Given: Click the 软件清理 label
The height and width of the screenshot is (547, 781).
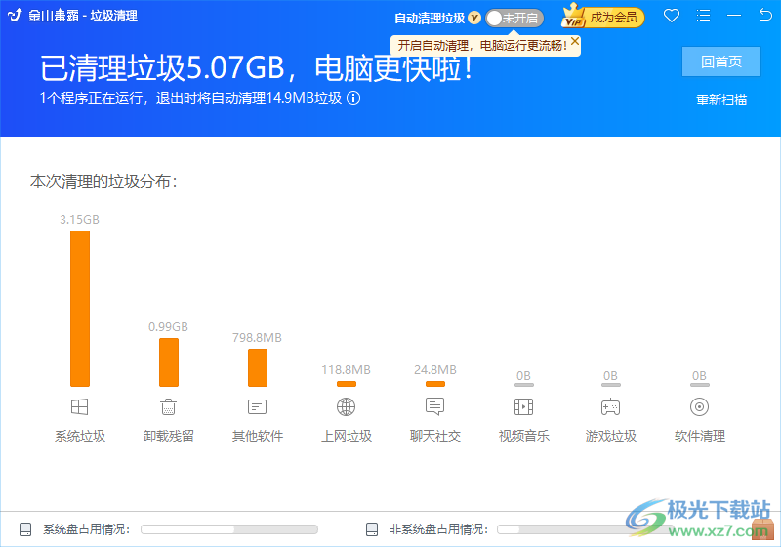Looking at the screenshot, I should coord(699,436).
